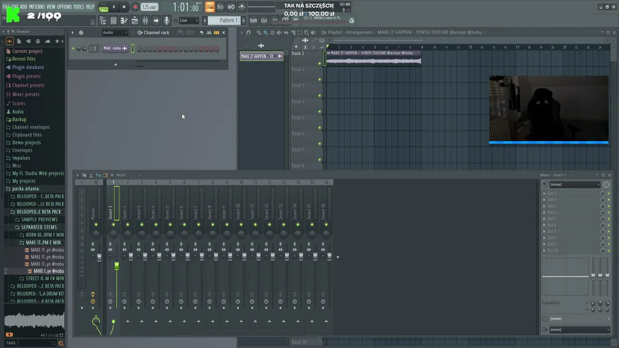This screenshot has width=619, height=348.
Task: Open the mixer output (none) dropdown at bottom
Action: pos(579,330)
